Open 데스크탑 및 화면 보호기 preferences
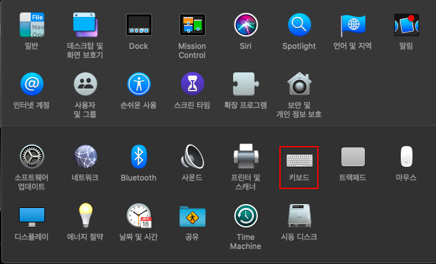Viewport: 436px width, 264px height. point(85,25)
